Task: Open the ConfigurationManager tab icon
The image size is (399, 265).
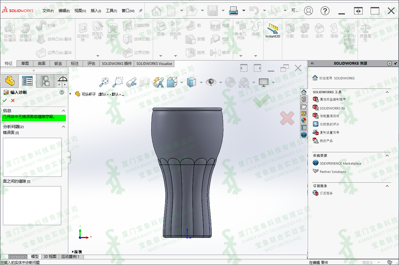Action: tap(45, 81)
